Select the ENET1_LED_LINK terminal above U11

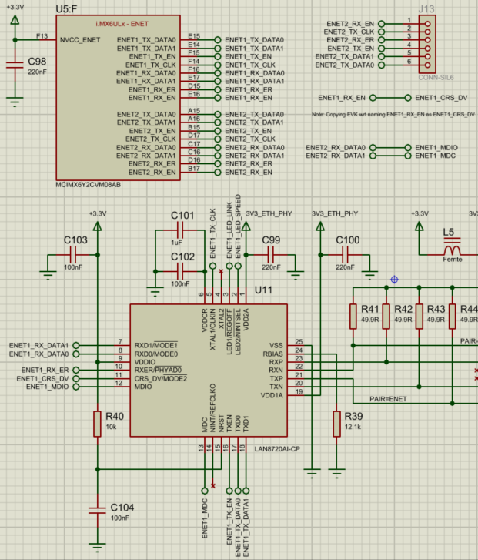pyautogui.click(x=229, y=266)
